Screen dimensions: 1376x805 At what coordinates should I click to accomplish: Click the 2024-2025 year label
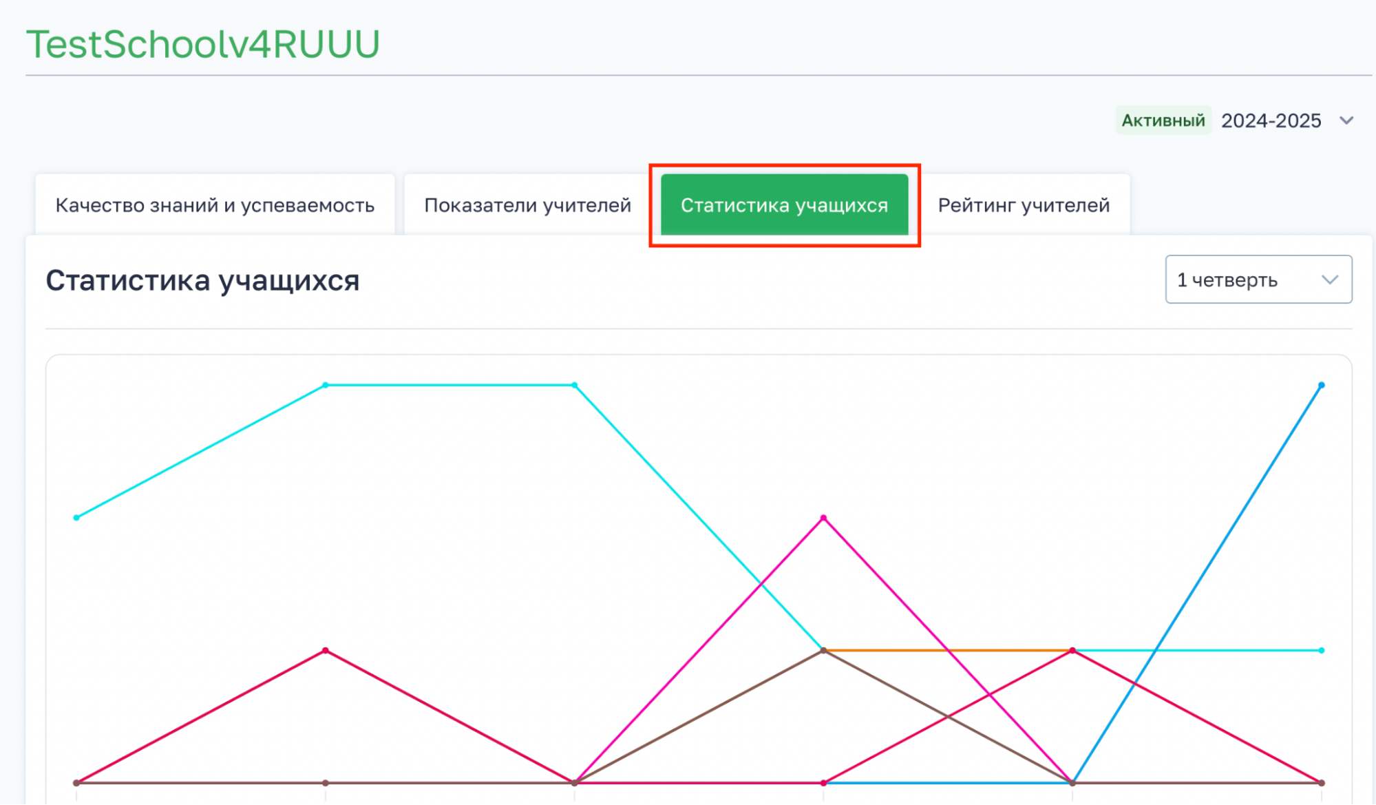click(x=1271, y=121)
